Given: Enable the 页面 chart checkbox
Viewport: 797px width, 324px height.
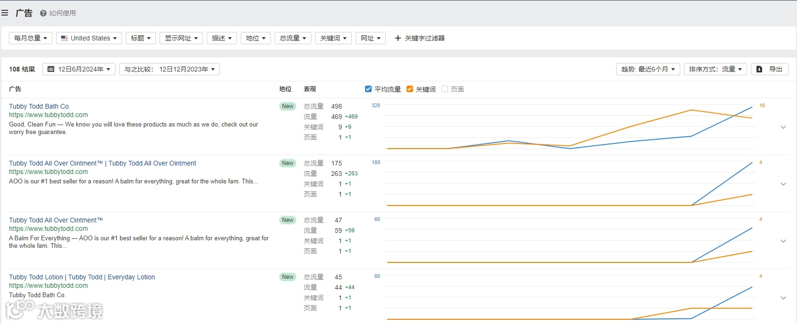Looking at the screenshot, I should 445,89.
